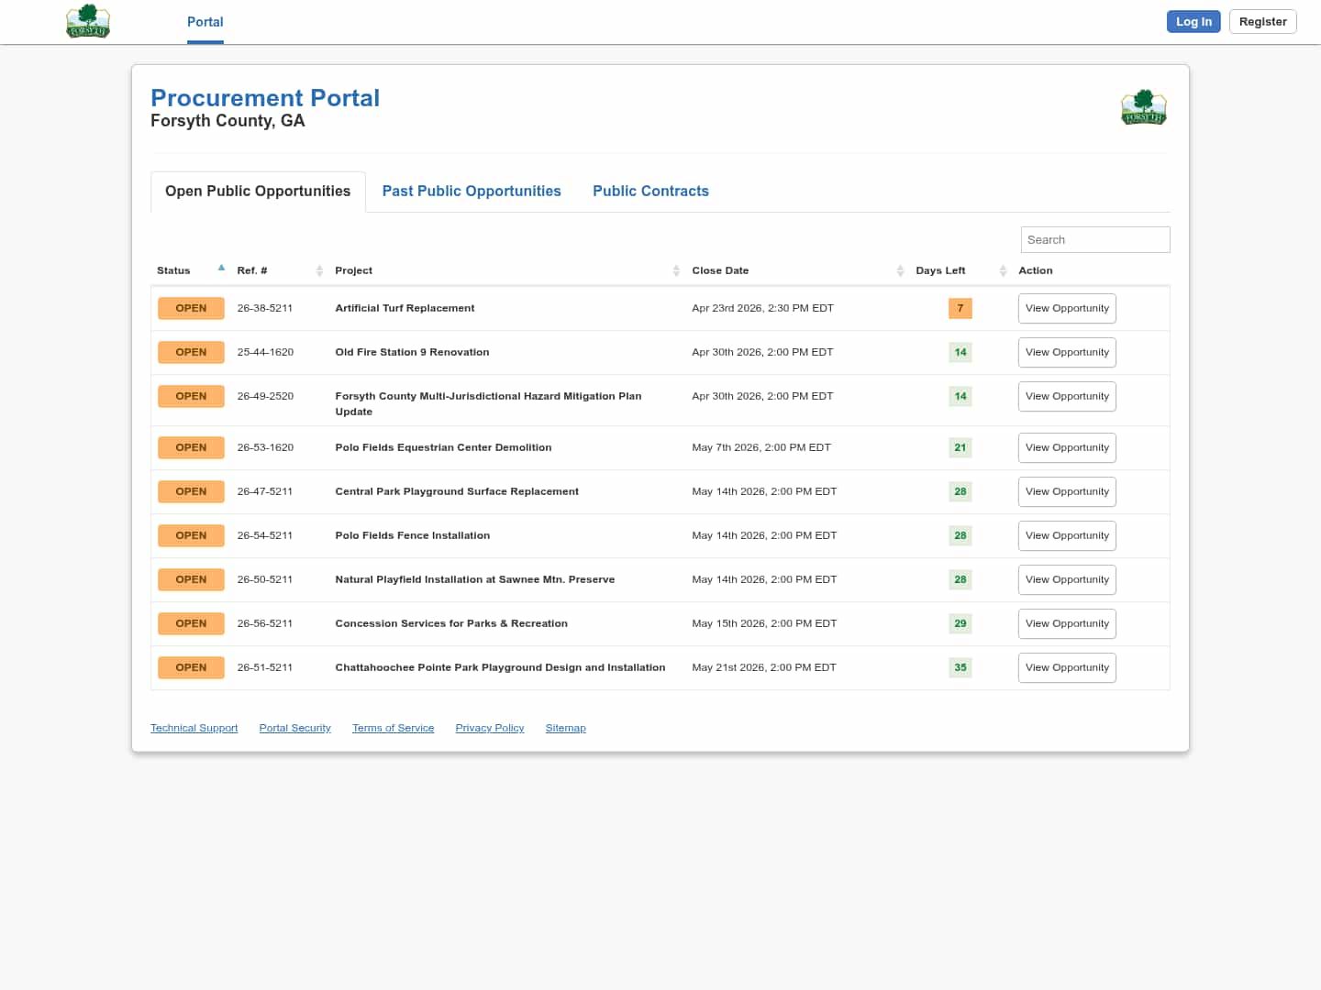Screen dimensions: 1321x990
Task: Click the Forsyth logo beside Procurement Portal heading
Action: pos(1143,107)
